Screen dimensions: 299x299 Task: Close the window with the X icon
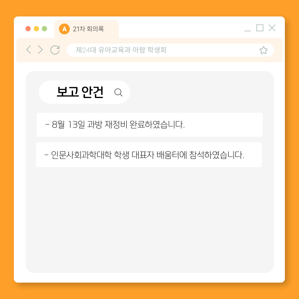pyautogui.click(x=272, y=28)
